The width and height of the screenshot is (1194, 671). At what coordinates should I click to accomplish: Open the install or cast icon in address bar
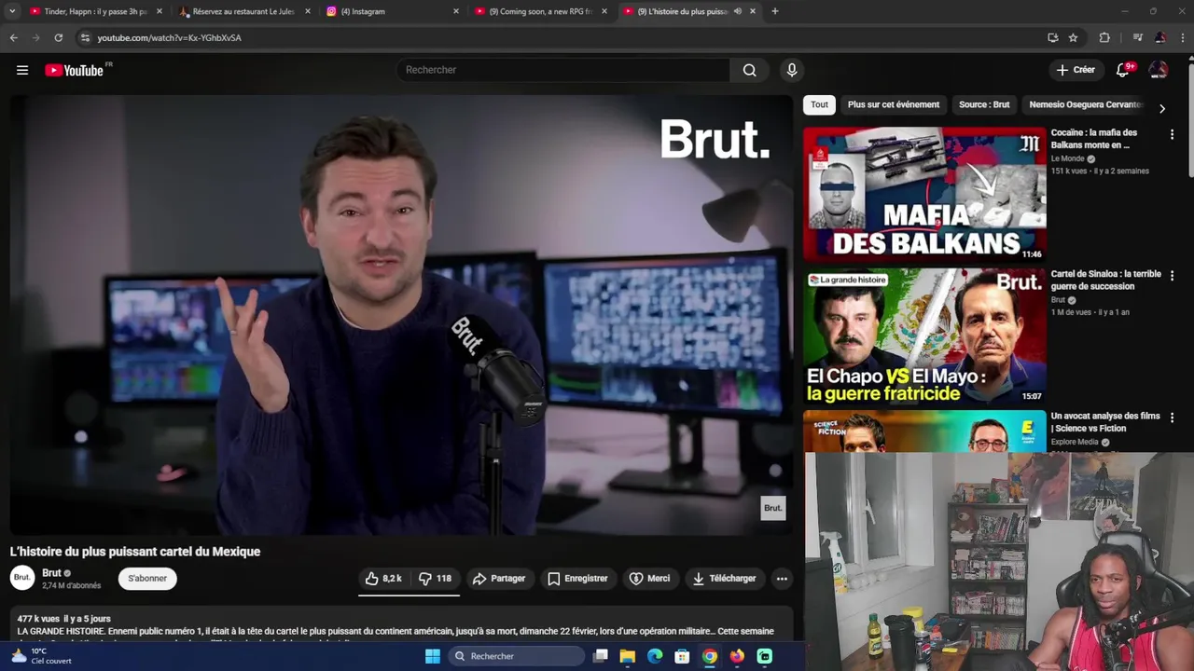coord(1053,37)
